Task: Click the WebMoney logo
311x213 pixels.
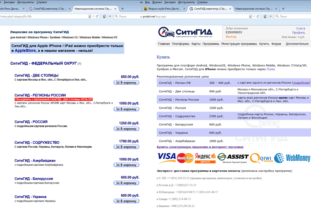Action: coord(292,158)
